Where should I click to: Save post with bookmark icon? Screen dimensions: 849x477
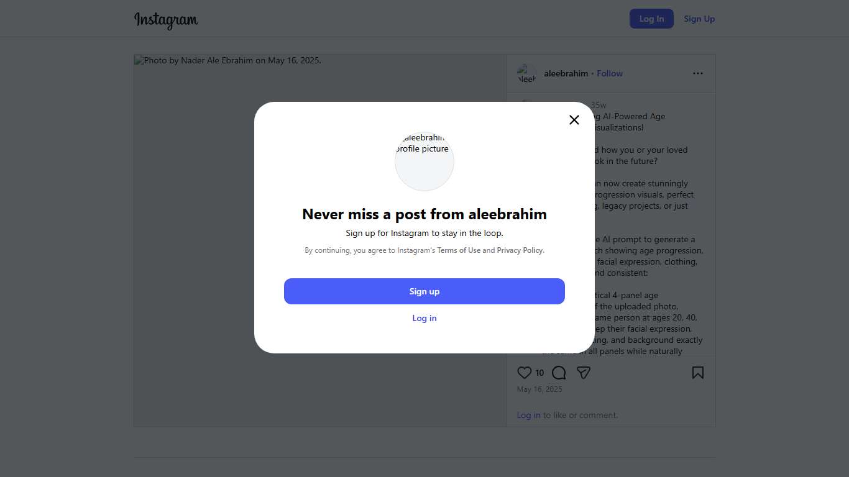pos(698,373)
